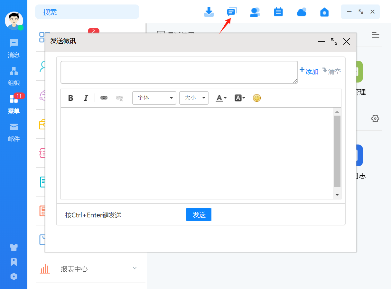Click the 添加 link to add recipients
Screen dimensions: 391x289
[x=309, y=71]
